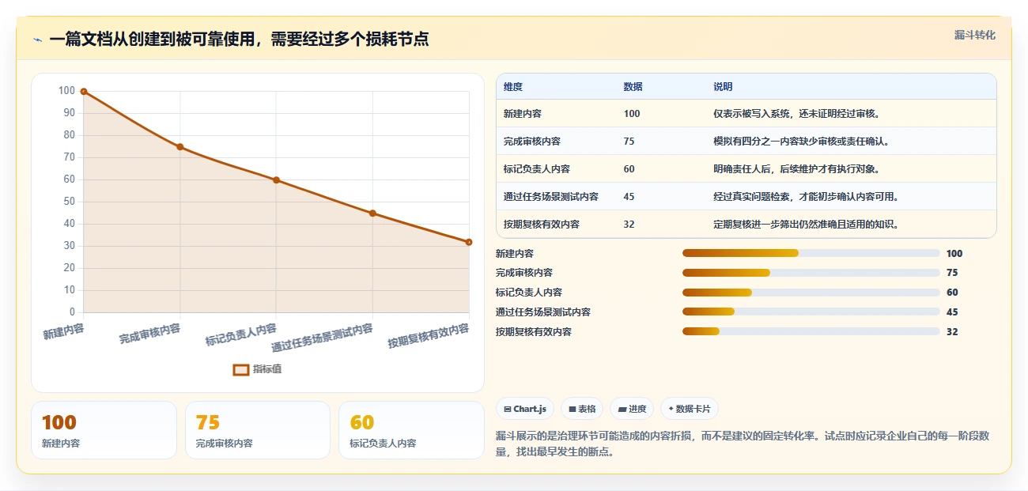Click the 通过任务场景测试内容 progress bar
The image size is (1028, 491).
pos(811,312)
